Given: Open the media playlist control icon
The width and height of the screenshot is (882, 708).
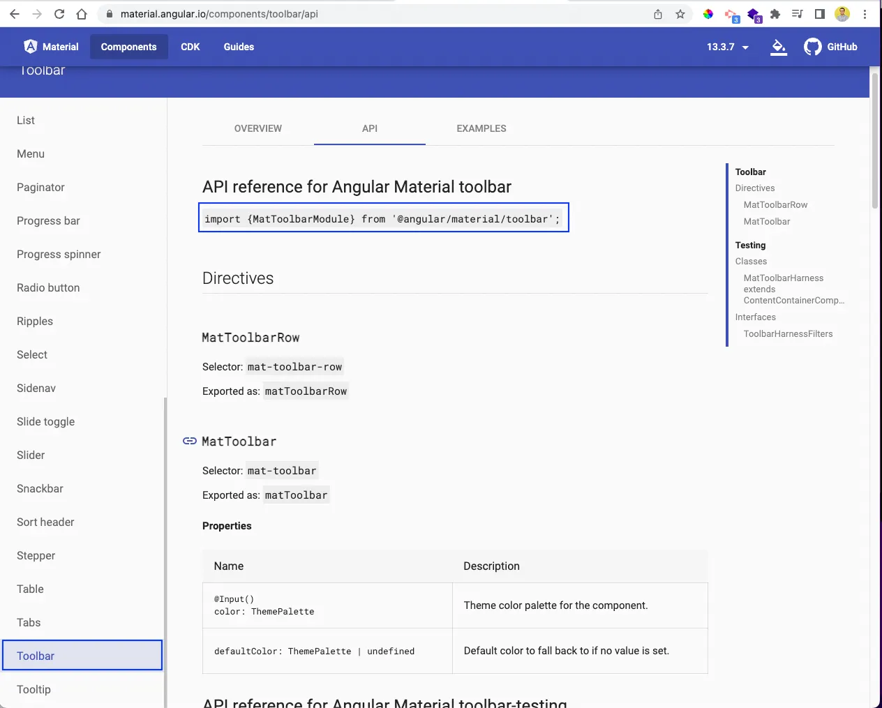Looking at the screenshot, I should pyautogui.click(x=798, y=14).
